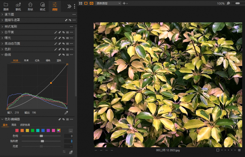Select the 红色 curve channel tab
Screen dimensions: 245x157
pyautogui.click(x=37, y=60)
